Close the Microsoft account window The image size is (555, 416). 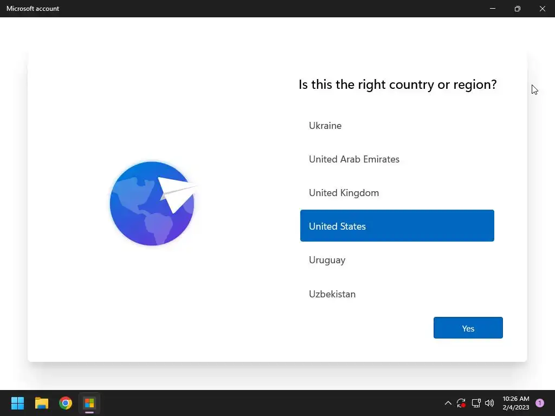(x=542, y=9)
